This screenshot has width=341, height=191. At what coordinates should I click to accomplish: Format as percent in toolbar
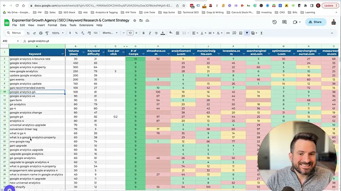tap(76, 33)
